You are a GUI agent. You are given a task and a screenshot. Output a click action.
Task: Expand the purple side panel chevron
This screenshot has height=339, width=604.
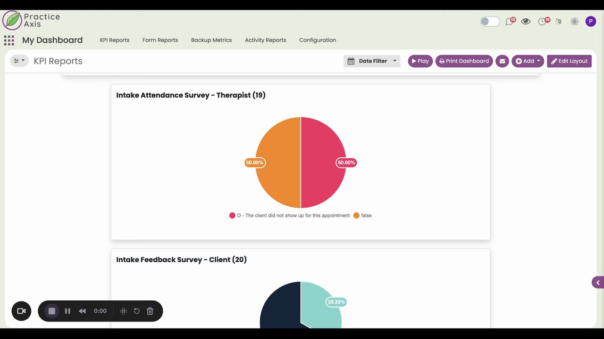[598, 282]
